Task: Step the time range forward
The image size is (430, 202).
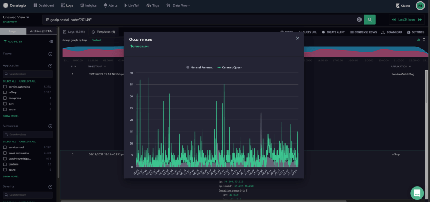Action: point(420,19)
